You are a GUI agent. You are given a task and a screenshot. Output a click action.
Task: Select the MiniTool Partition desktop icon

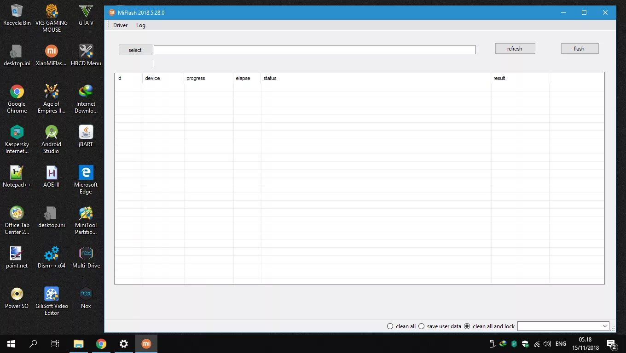[86, 221]
